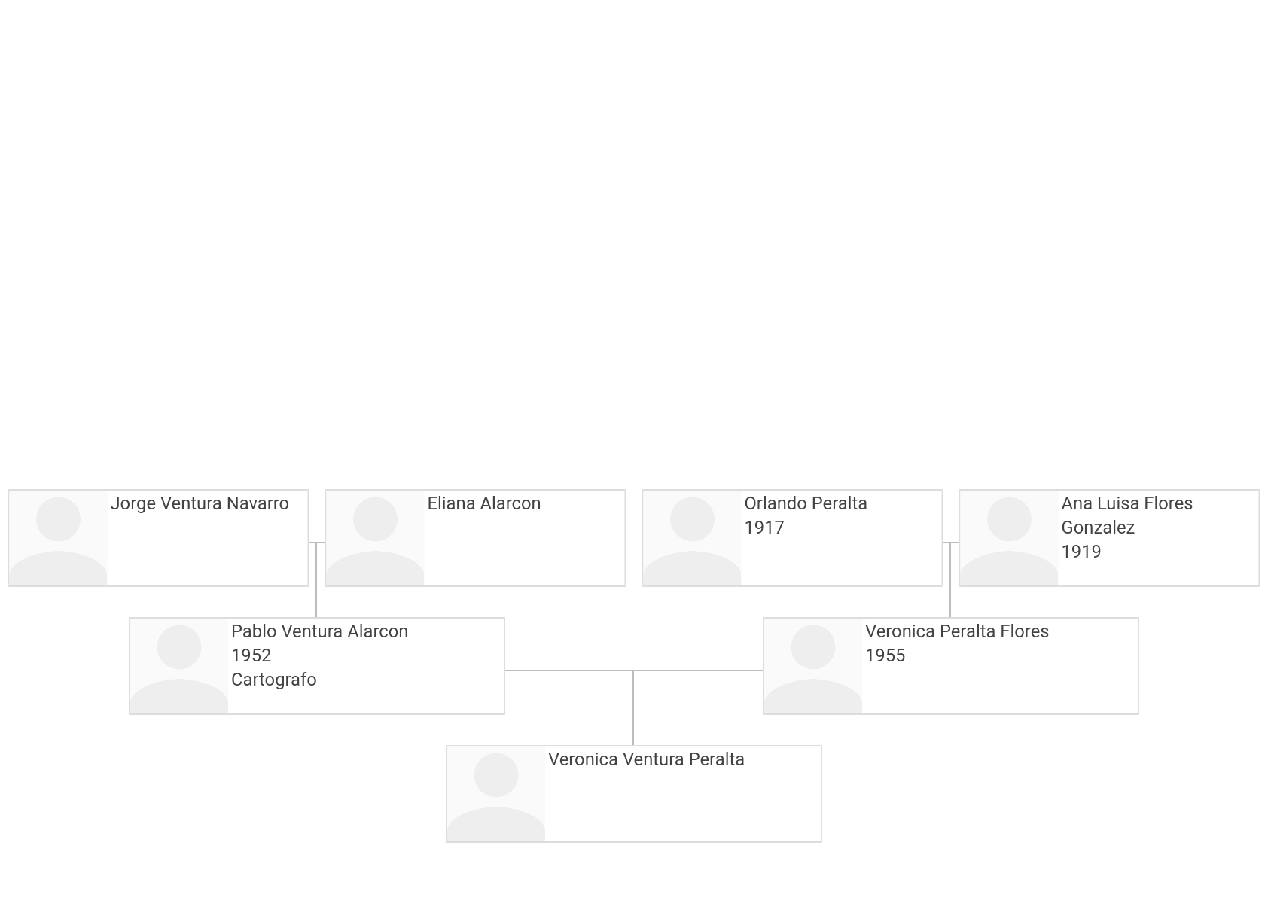This screenshot has height=900, width=1268.
Task: Click Eliana Alarcon's profile silhouette icon
Action: point(375,538)
